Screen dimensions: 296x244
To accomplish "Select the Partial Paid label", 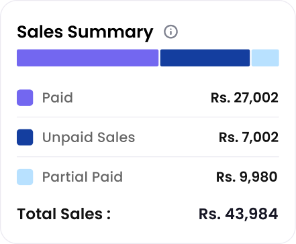I will (83, 177).
